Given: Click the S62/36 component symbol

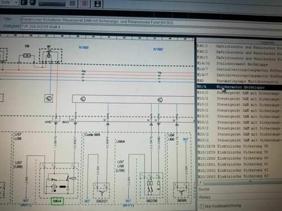Looking at the screenshot, I should [x=152, y=184].
